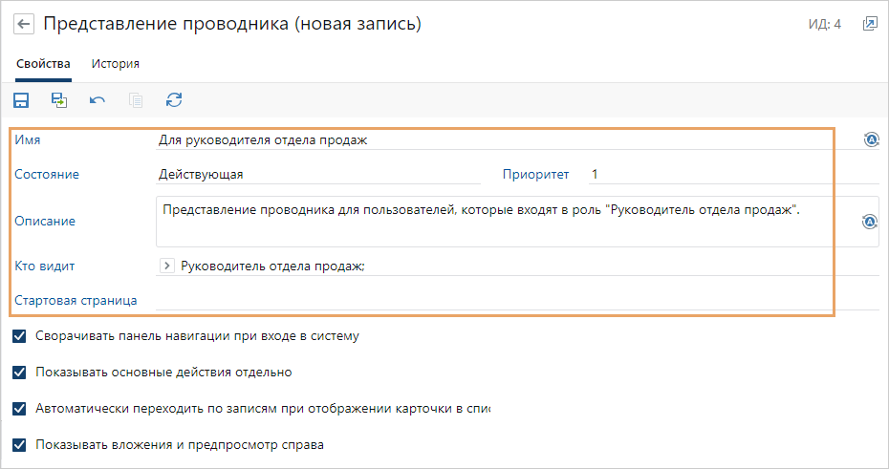The height and width of the screenshot is (469, 889).
Task: Refresh the card with the circular arrows
Action: pyautogui.click(x=174, y=99)
